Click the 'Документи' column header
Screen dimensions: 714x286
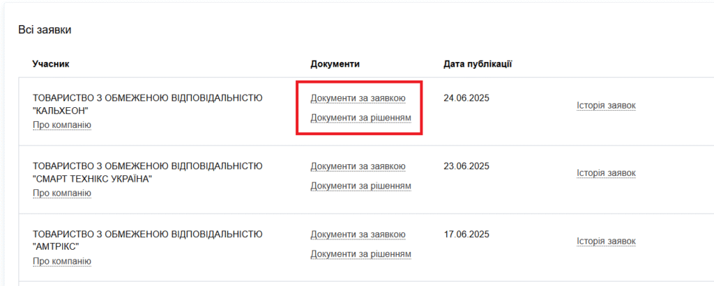click(335, 64)
